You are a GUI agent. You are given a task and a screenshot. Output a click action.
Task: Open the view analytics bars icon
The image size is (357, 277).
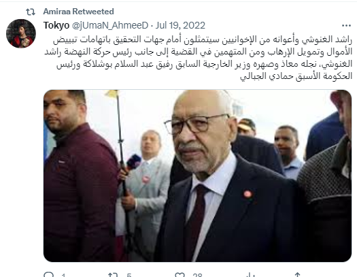[250, 275]
